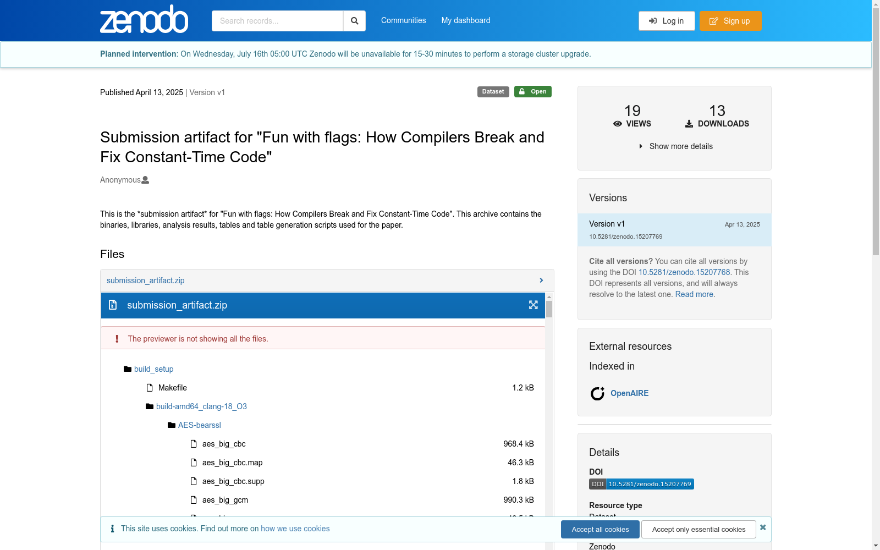880x550 pixels.
Task: Click the Read more link
Action: (694, 294)
